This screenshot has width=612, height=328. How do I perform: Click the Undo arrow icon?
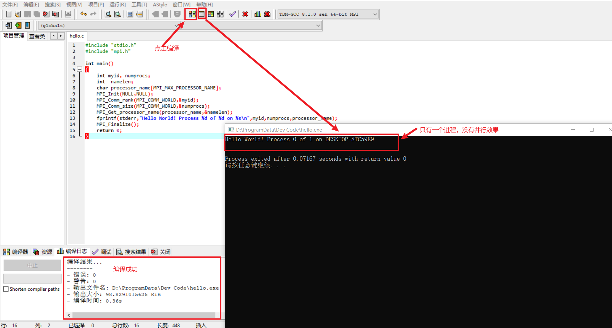pyautogui.click(x=84, y=14)
